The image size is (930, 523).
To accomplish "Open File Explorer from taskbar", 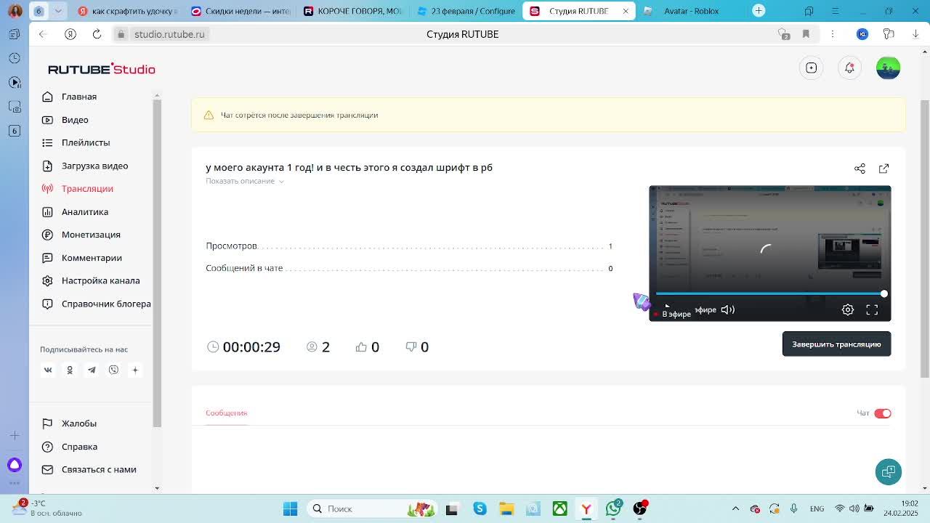I will (x=506, y=508).
